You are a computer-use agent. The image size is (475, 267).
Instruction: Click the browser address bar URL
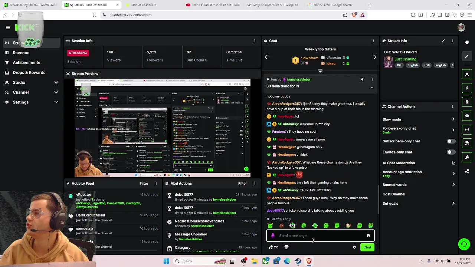pos(130,15)
